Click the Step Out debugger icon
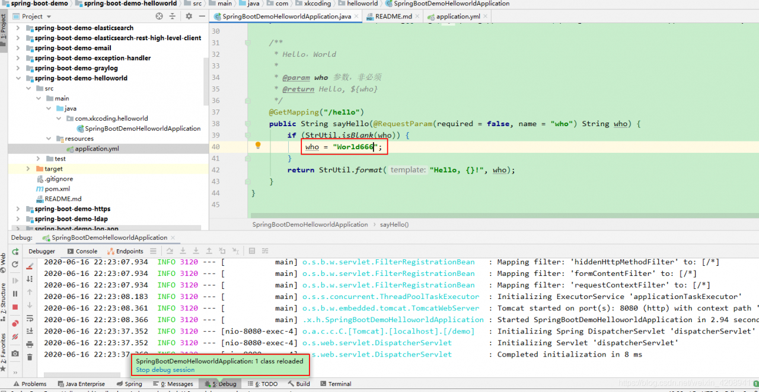This screenshot has width=759, height=392. [x=209, y=251]
